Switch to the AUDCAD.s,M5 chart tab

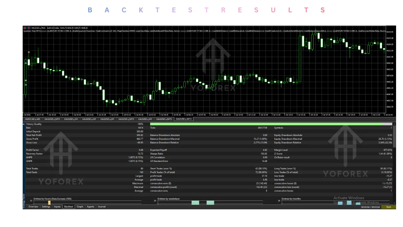pyautogui.click(x=33, y=119)
